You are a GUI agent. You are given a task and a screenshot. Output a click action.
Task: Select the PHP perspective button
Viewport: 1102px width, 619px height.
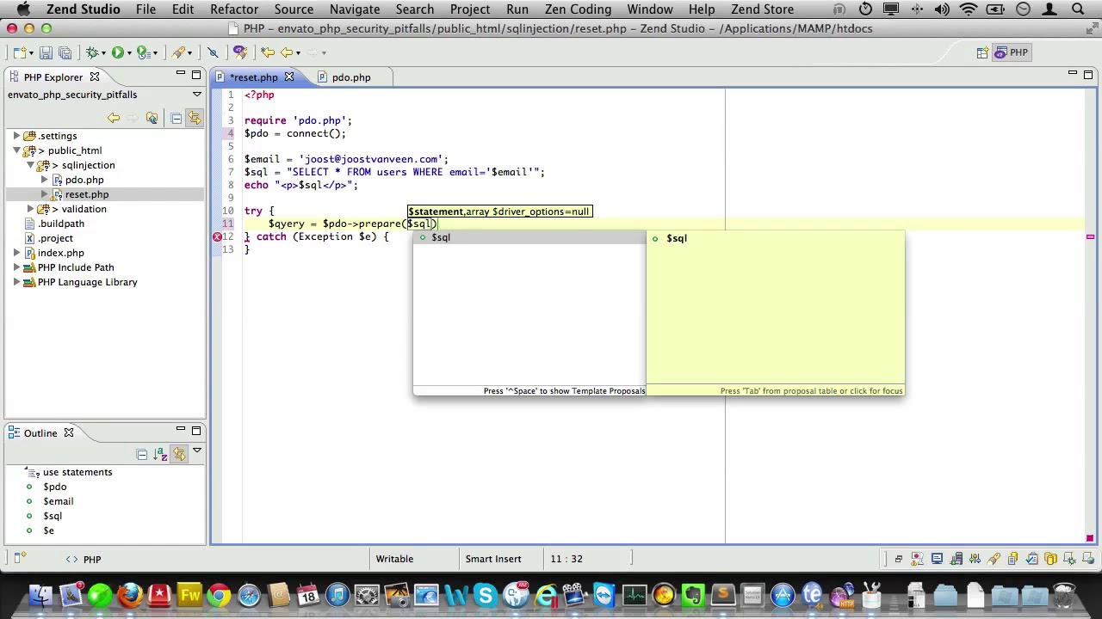[x=1012, y=53]
